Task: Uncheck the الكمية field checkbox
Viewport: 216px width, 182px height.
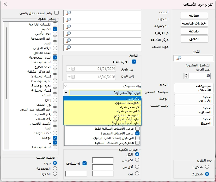Action: [x=55, y=29]
